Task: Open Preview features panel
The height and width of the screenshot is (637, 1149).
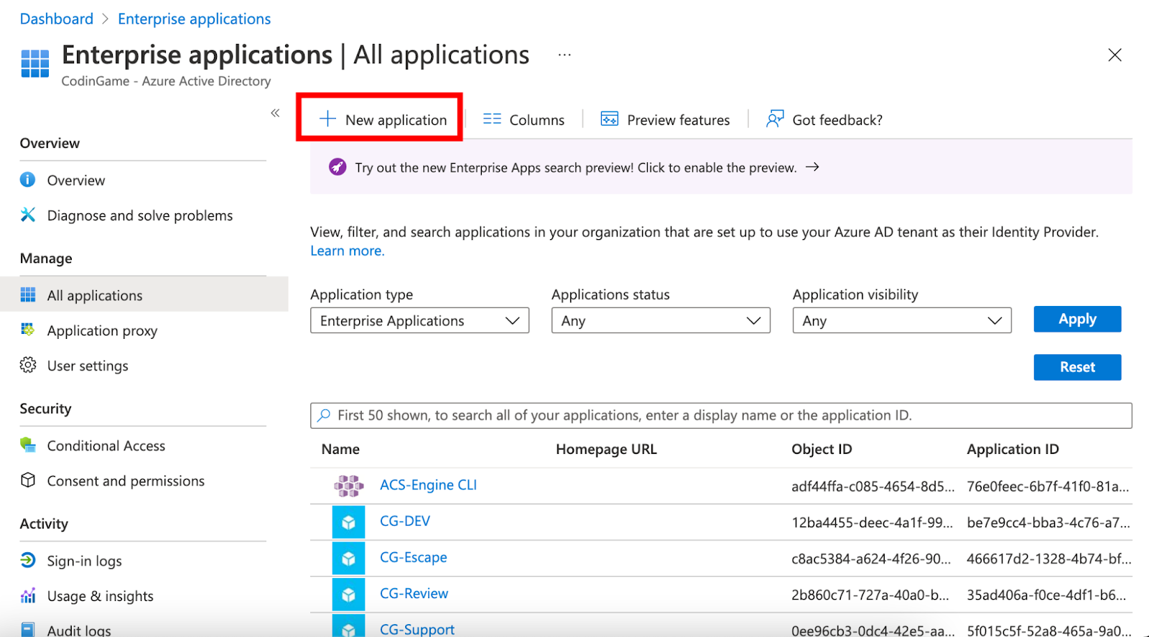Action: tap(665, 120)
